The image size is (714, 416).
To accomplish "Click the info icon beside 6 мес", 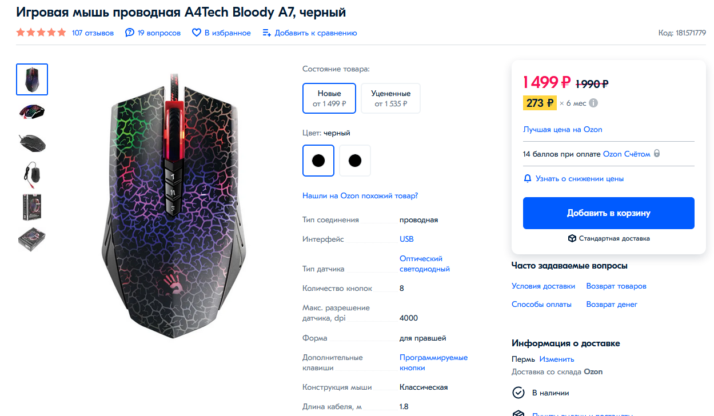I will point(593,103).
